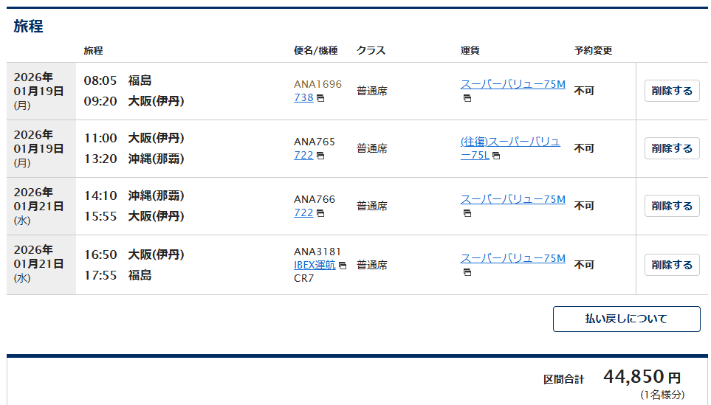Open the 払い戻しについて refund information
Screen dimensions: 711x405
point(626,319)
